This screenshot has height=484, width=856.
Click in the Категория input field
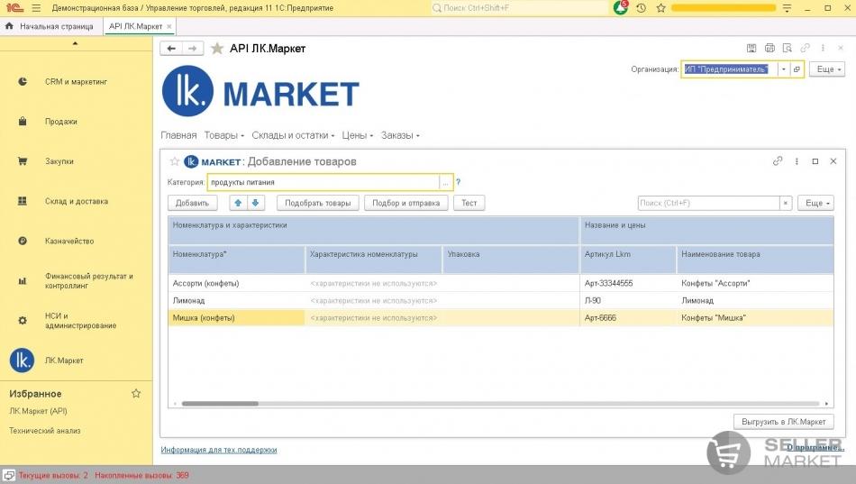point(323,182)
